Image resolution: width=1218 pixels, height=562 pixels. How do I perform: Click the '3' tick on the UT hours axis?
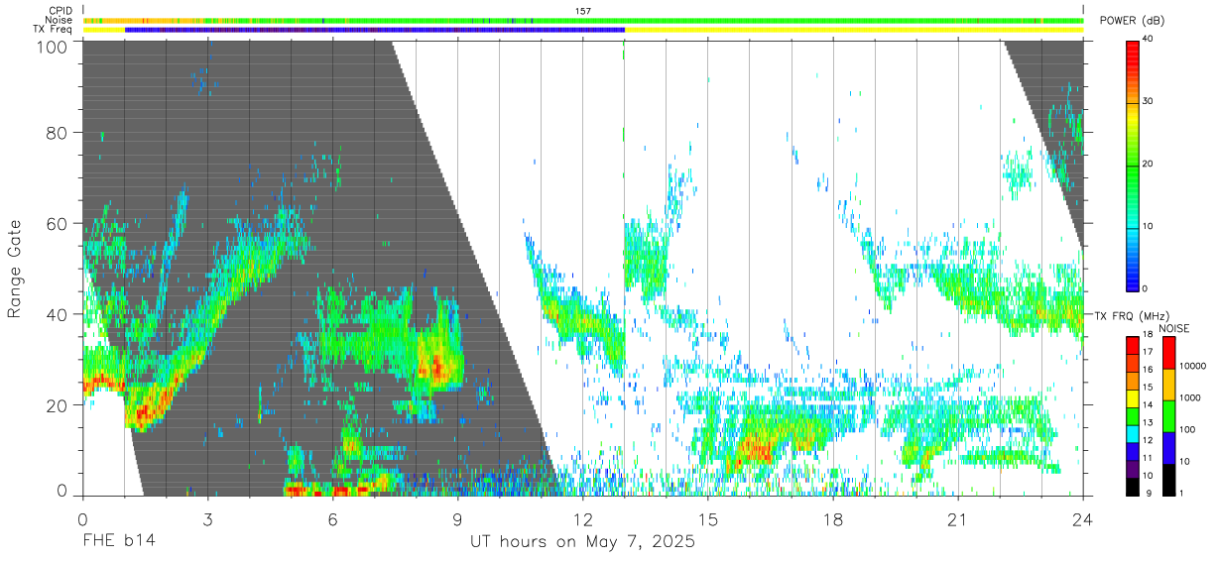[x=207, y=519]
